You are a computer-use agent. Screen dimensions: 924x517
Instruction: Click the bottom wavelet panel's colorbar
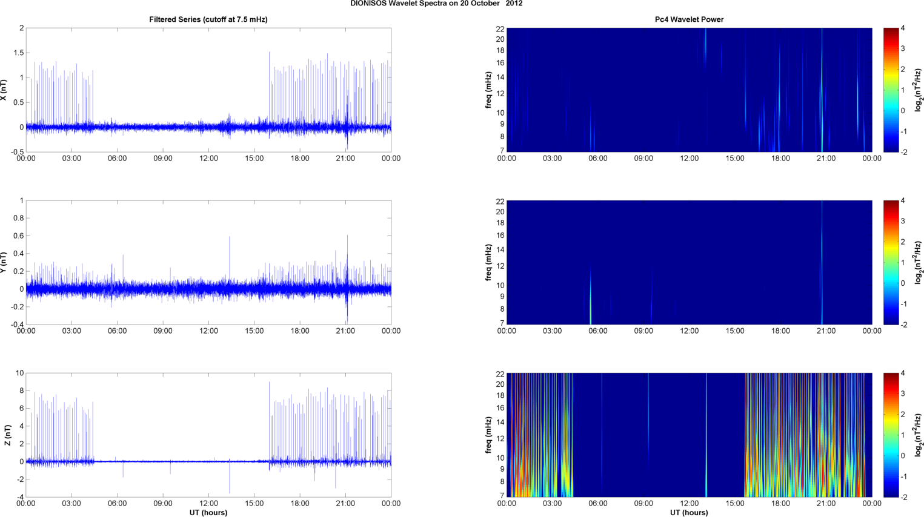click(891, 435)
